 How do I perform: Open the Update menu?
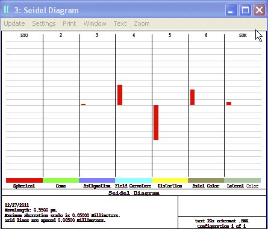pyautogui.click(x=14, y=23)
